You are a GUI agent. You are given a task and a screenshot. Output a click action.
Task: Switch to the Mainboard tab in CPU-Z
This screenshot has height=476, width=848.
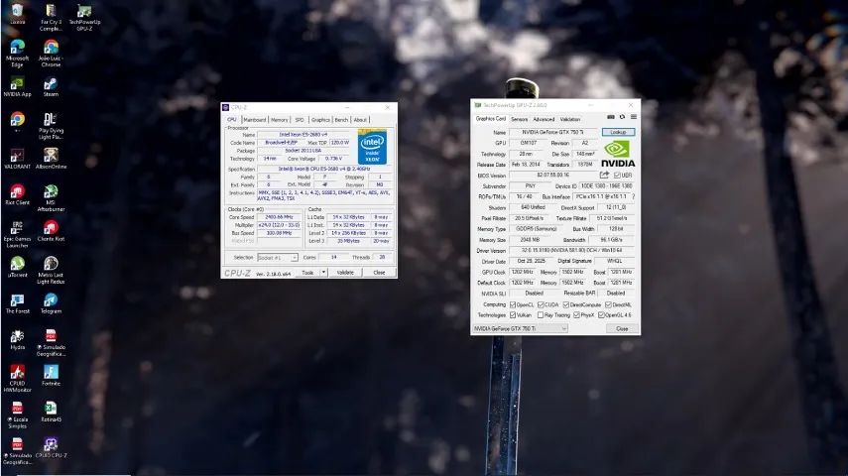(254, 120)
